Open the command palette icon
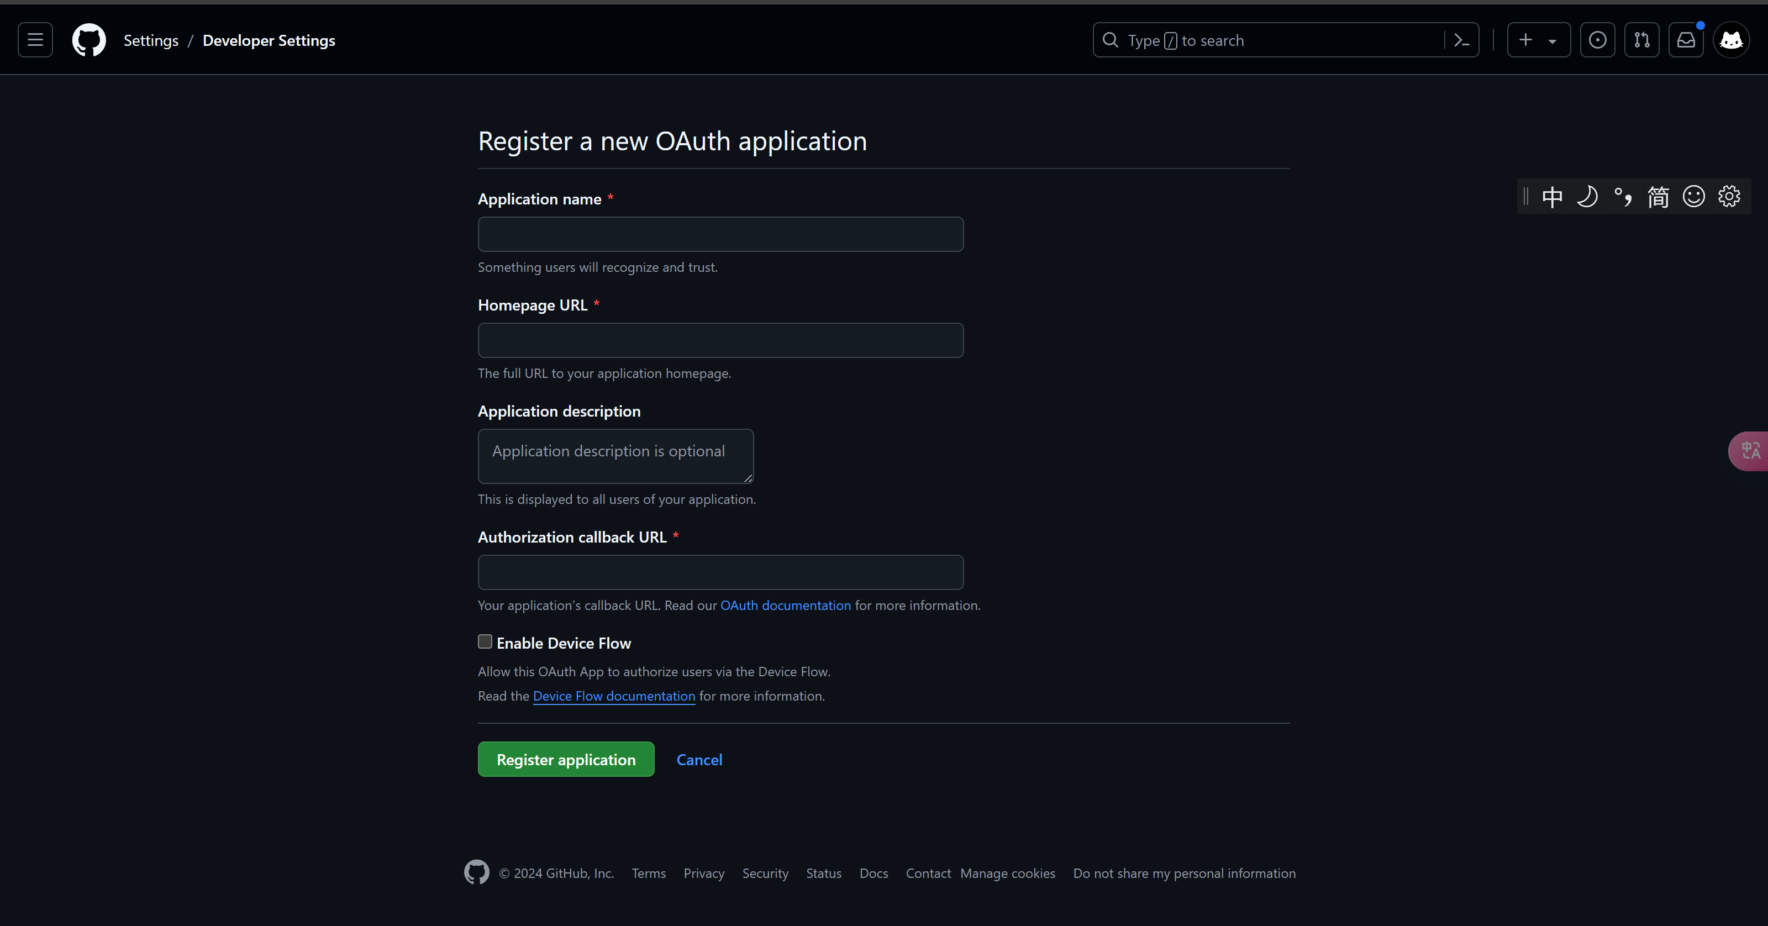 (1461, 40)
